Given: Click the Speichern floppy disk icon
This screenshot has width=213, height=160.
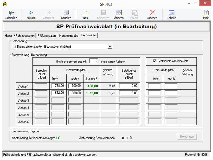Looking at the screenshot, I should [104, 13].
